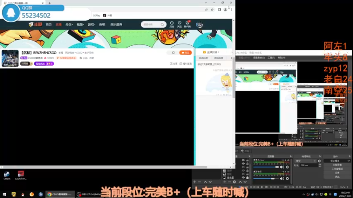Expand the 视频 video dropdown

point(80,24)
